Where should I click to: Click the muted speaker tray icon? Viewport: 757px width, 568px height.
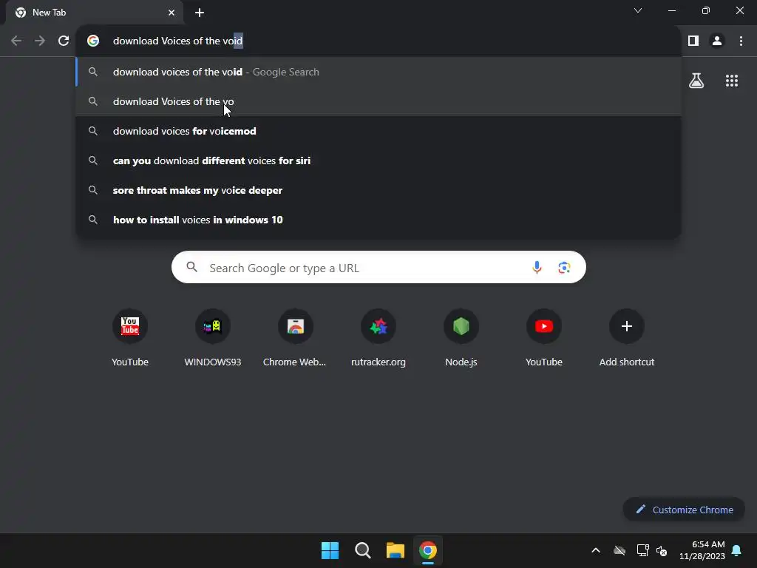click(x=662, y=550)
